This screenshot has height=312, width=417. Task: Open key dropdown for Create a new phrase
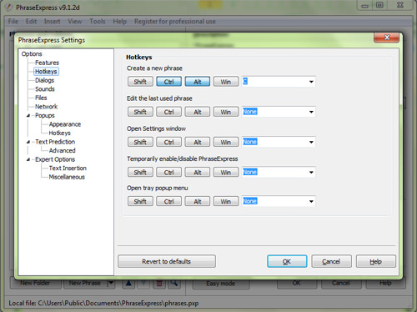click(x=311, y=82)
